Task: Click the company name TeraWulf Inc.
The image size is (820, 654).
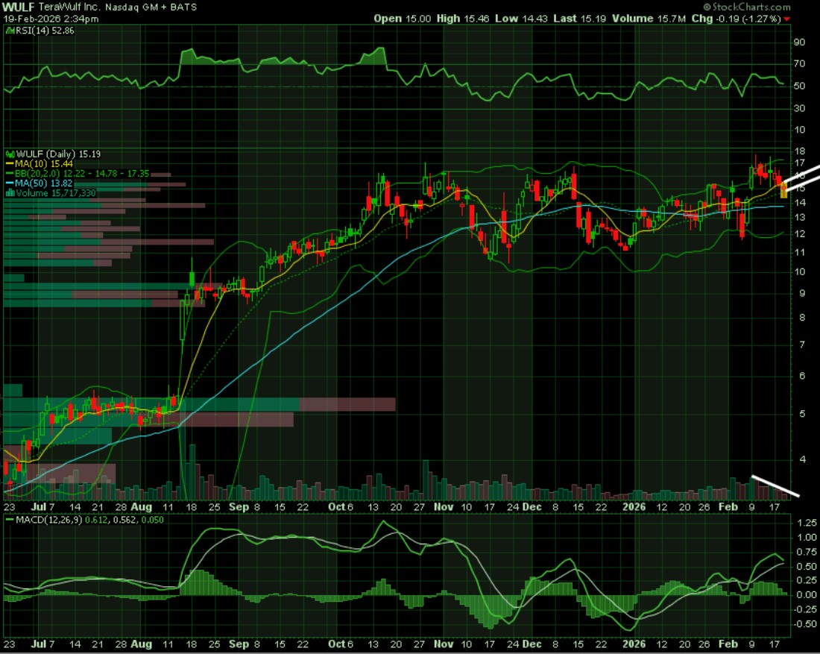Action: tap(69, 7)
